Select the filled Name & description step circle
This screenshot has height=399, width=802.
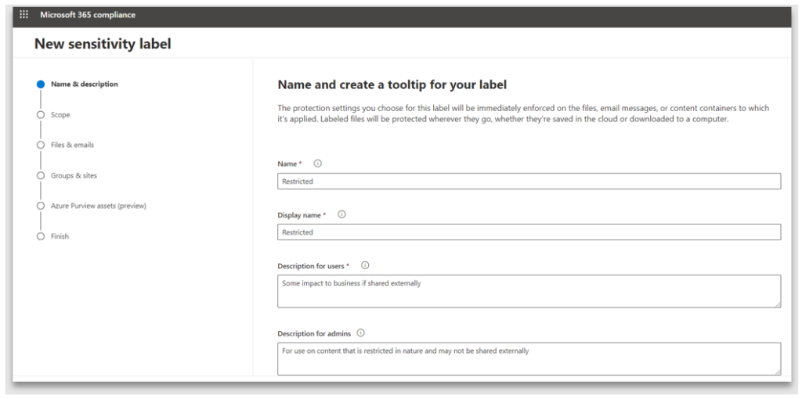pyautogui.click(x=41, y=84)
